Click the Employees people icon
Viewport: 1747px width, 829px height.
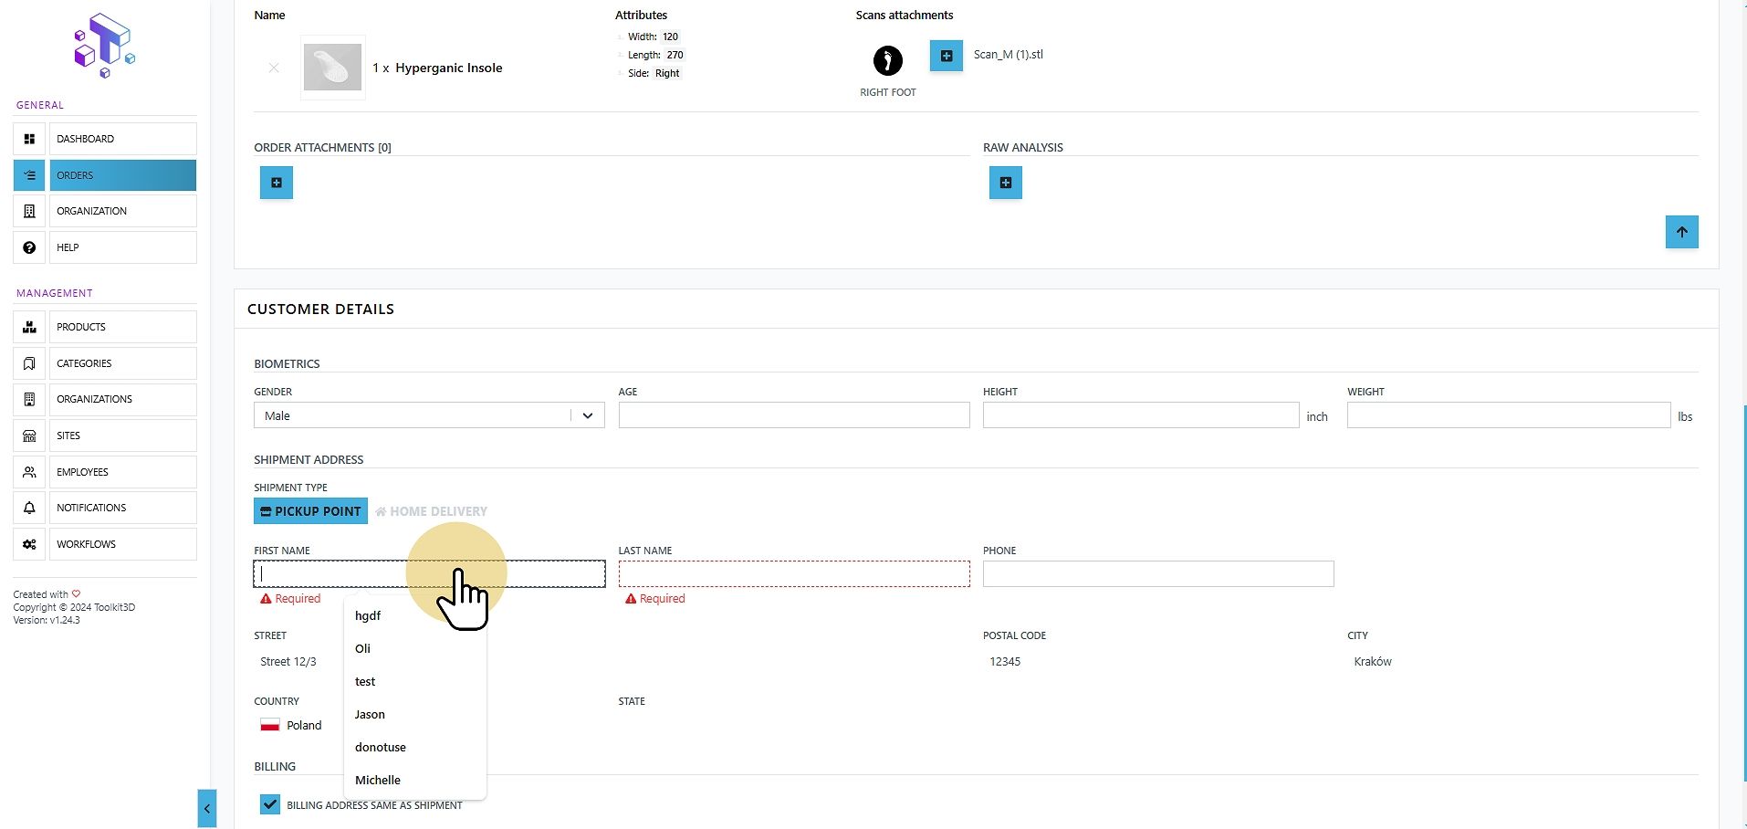[x=29, y=472]
